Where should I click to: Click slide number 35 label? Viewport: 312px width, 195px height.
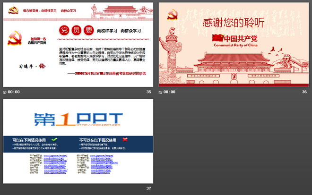(148, 92)
